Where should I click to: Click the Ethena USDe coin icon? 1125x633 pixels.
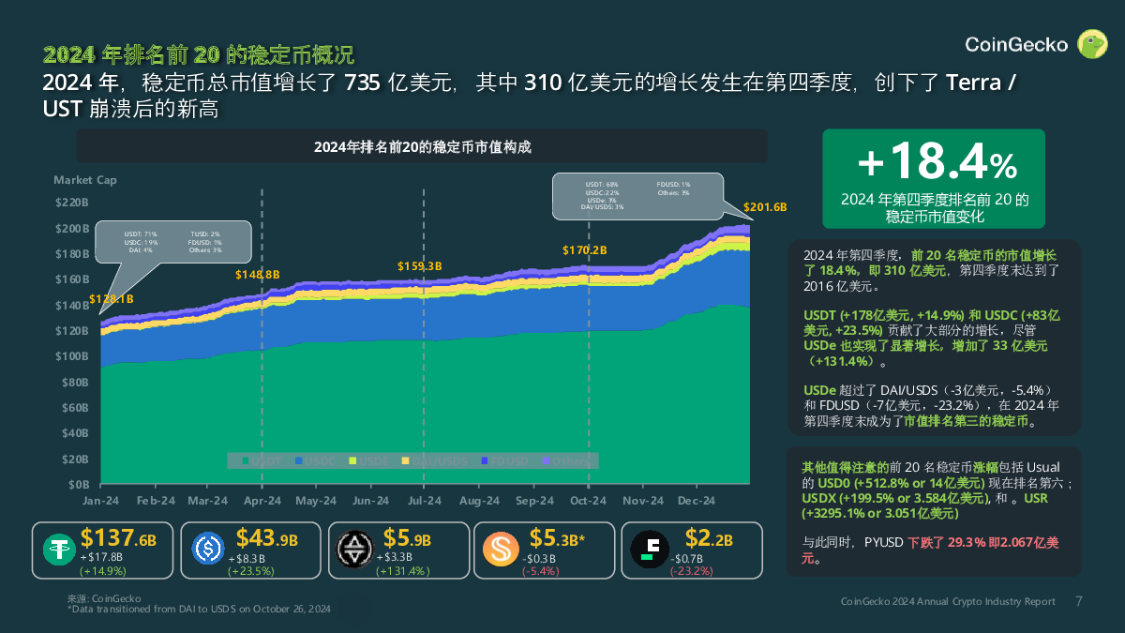tap(354, 549)
